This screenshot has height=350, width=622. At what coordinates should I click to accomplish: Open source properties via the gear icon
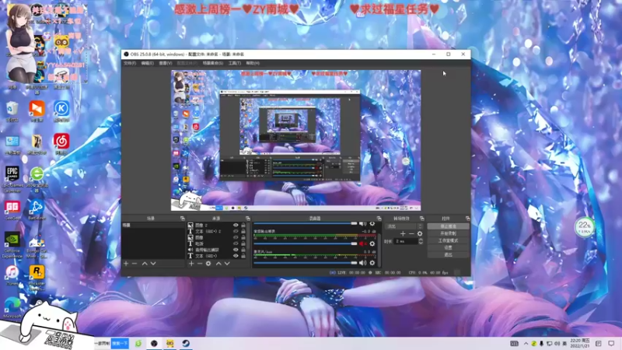[x=208, y=264]
